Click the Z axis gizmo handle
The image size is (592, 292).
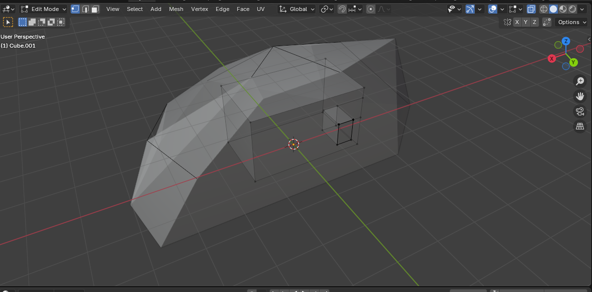(x=565, y=41)
